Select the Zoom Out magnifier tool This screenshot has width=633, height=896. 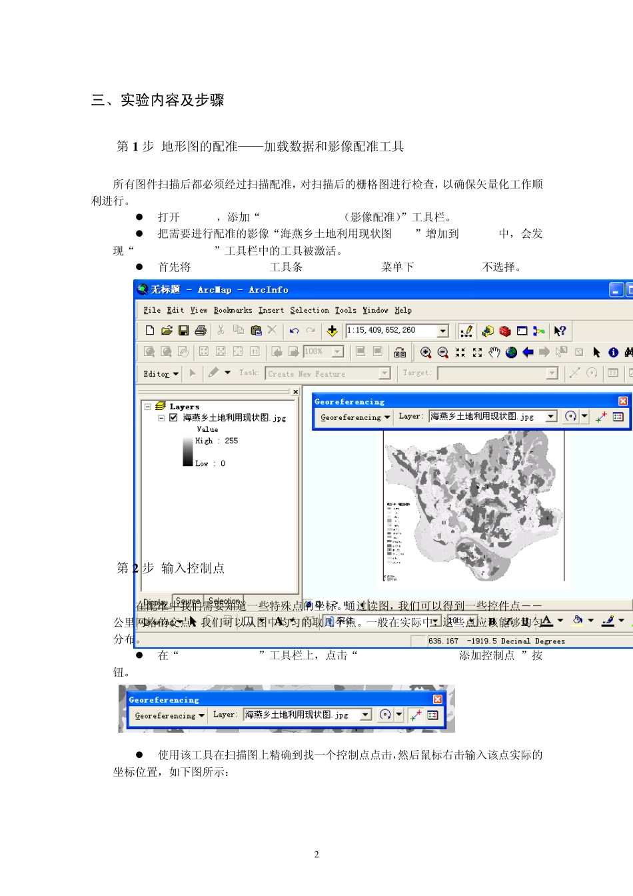pos(442,352)
